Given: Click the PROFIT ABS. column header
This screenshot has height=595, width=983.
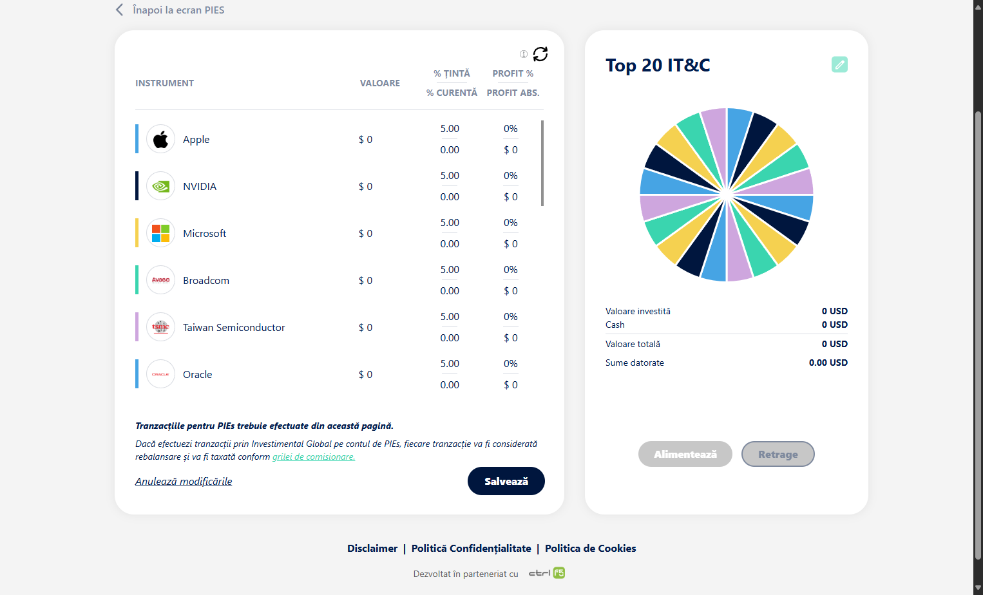Looking at the screenshot, I should (x=513, y=93).
